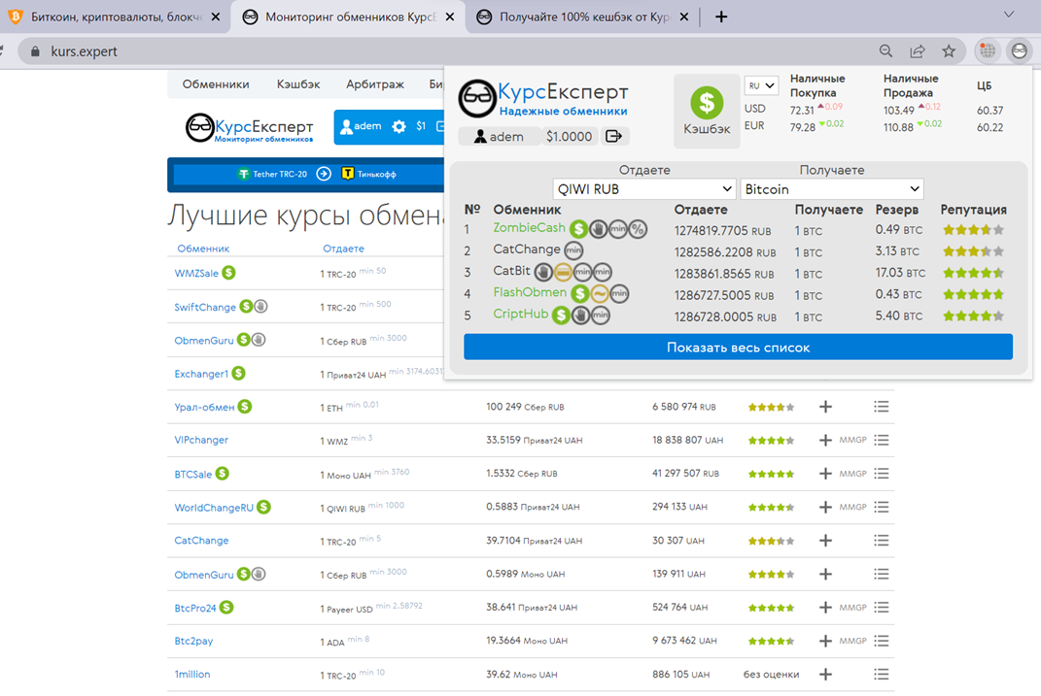Open the VIPchanger exchanger link
This screenshot has width=1041, height=696.
[201, 440]
